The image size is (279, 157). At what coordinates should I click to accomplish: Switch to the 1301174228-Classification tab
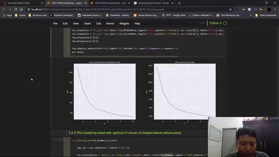point(109,3)
